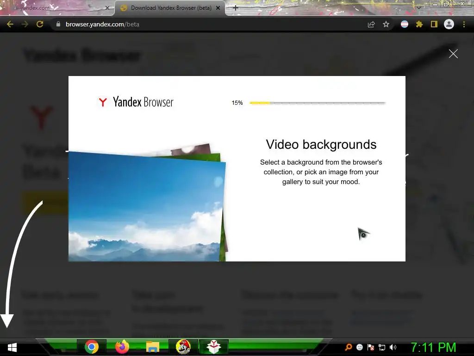Click the orange search tray icon

point(348,347)
